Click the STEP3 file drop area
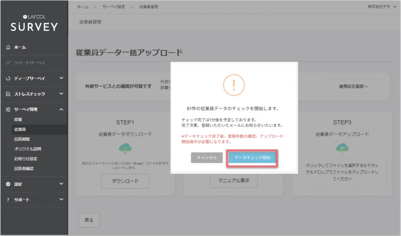Screen dimensions: 401x236 342,172
